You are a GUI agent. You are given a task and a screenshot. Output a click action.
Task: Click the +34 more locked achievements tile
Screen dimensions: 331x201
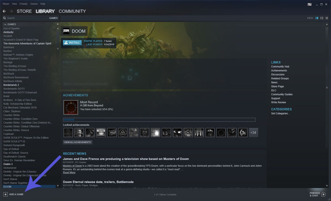(253, 133)
